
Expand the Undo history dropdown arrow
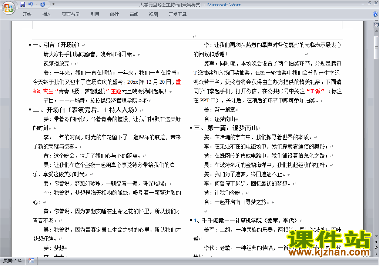coord(36,4)
